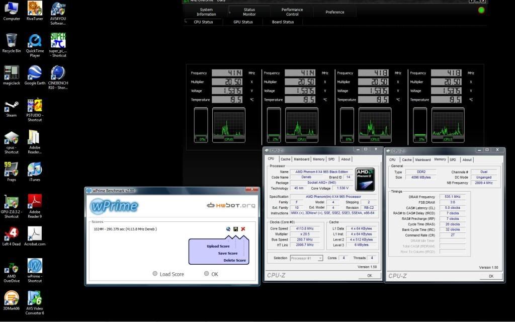This screenshot has width=515, height=322.
Task: Open the SPD tab in the left CPU-Z window
Action: tap(331, 159)
